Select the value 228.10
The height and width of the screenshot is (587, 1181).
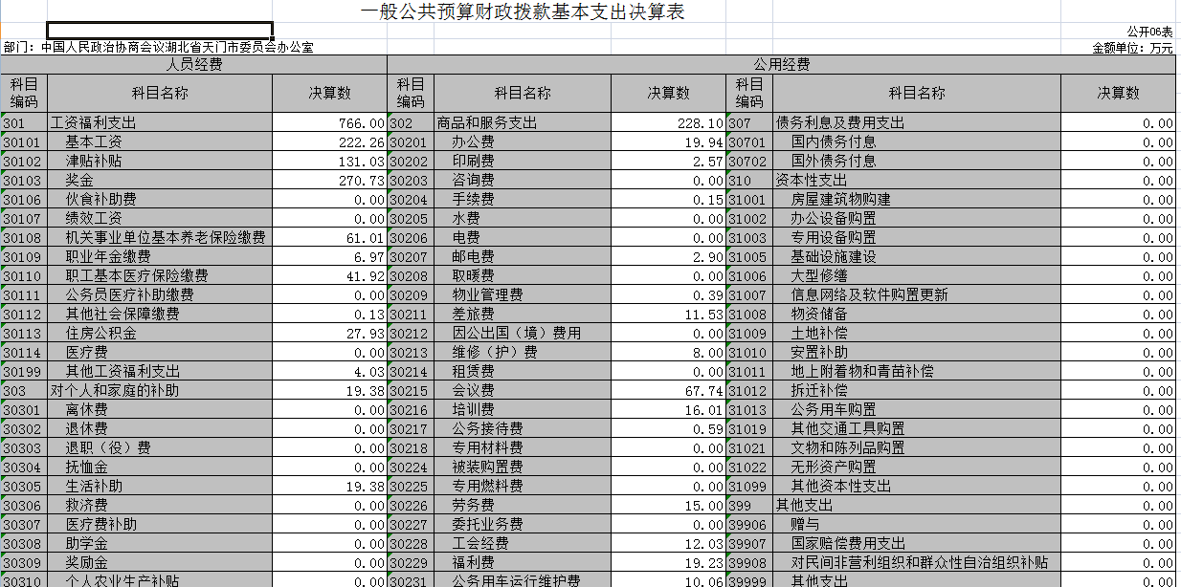click(668, 123)
